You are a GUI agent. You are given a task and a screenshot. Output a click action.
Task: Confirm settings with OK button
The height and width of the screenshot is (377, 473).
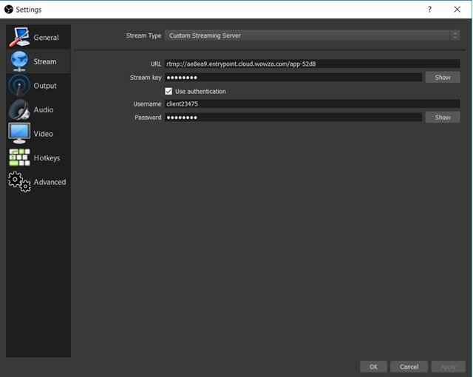[x=373, y=367]
